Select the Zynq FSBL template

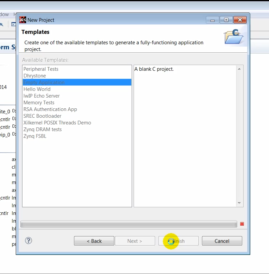[35, 136]
